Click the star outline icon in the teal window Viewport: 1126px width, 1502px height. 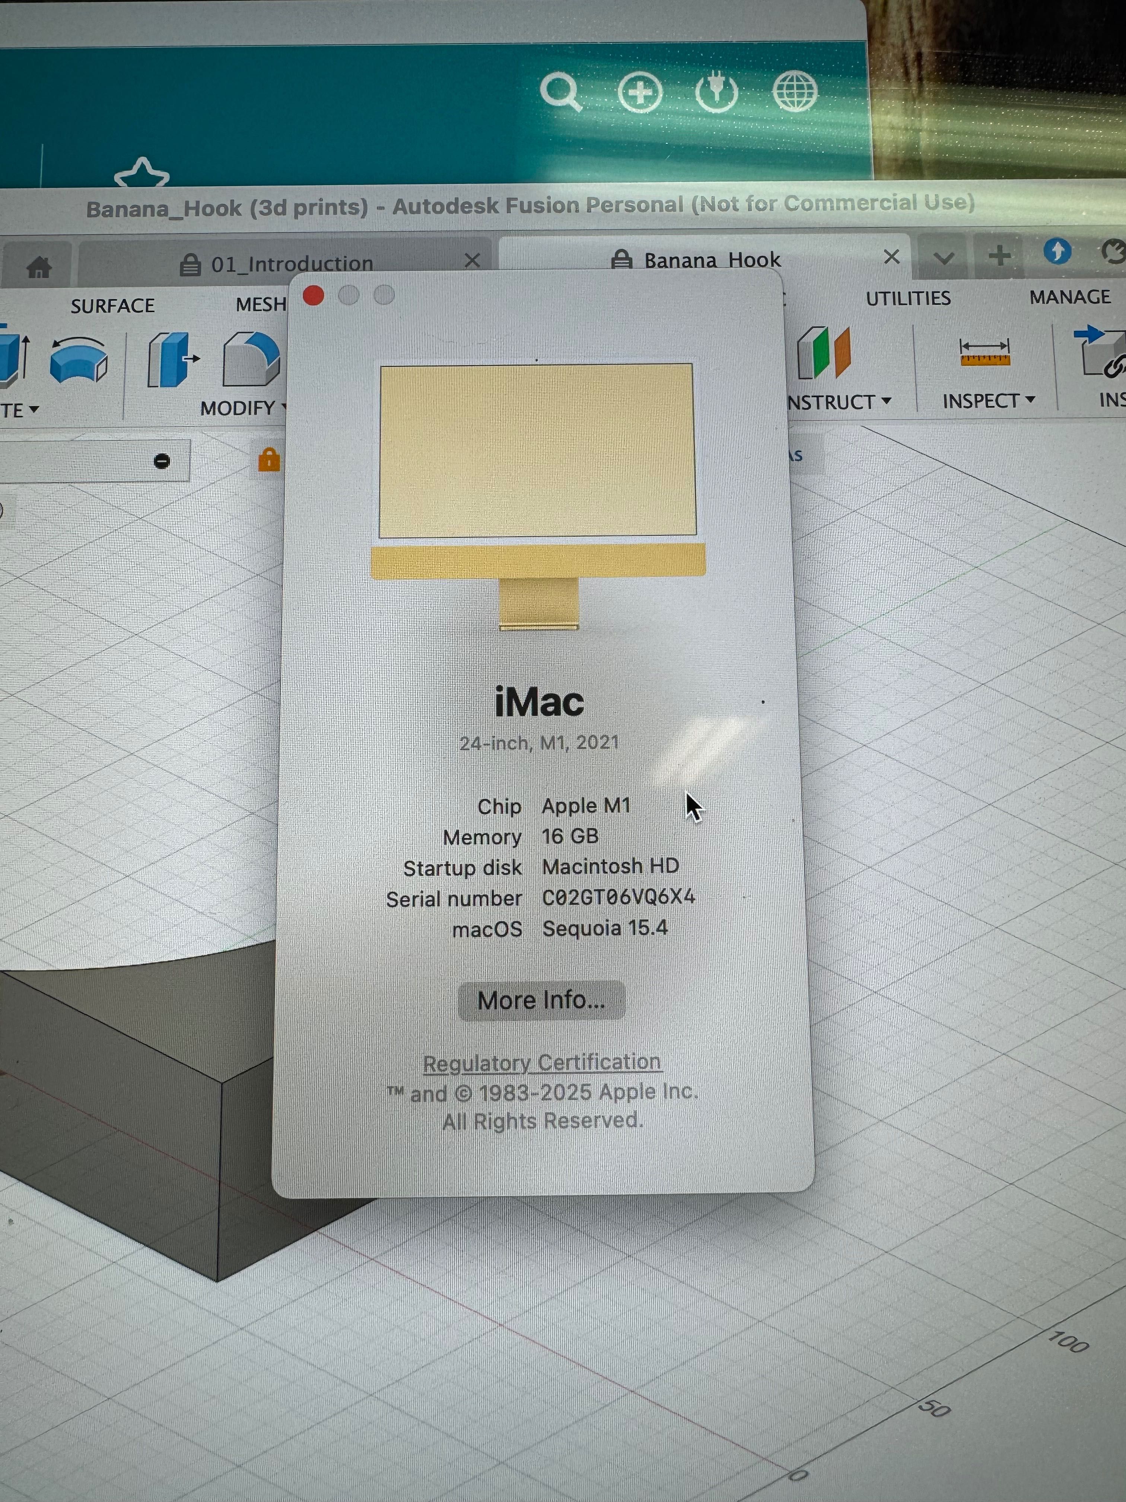click(x=142, y=173)
